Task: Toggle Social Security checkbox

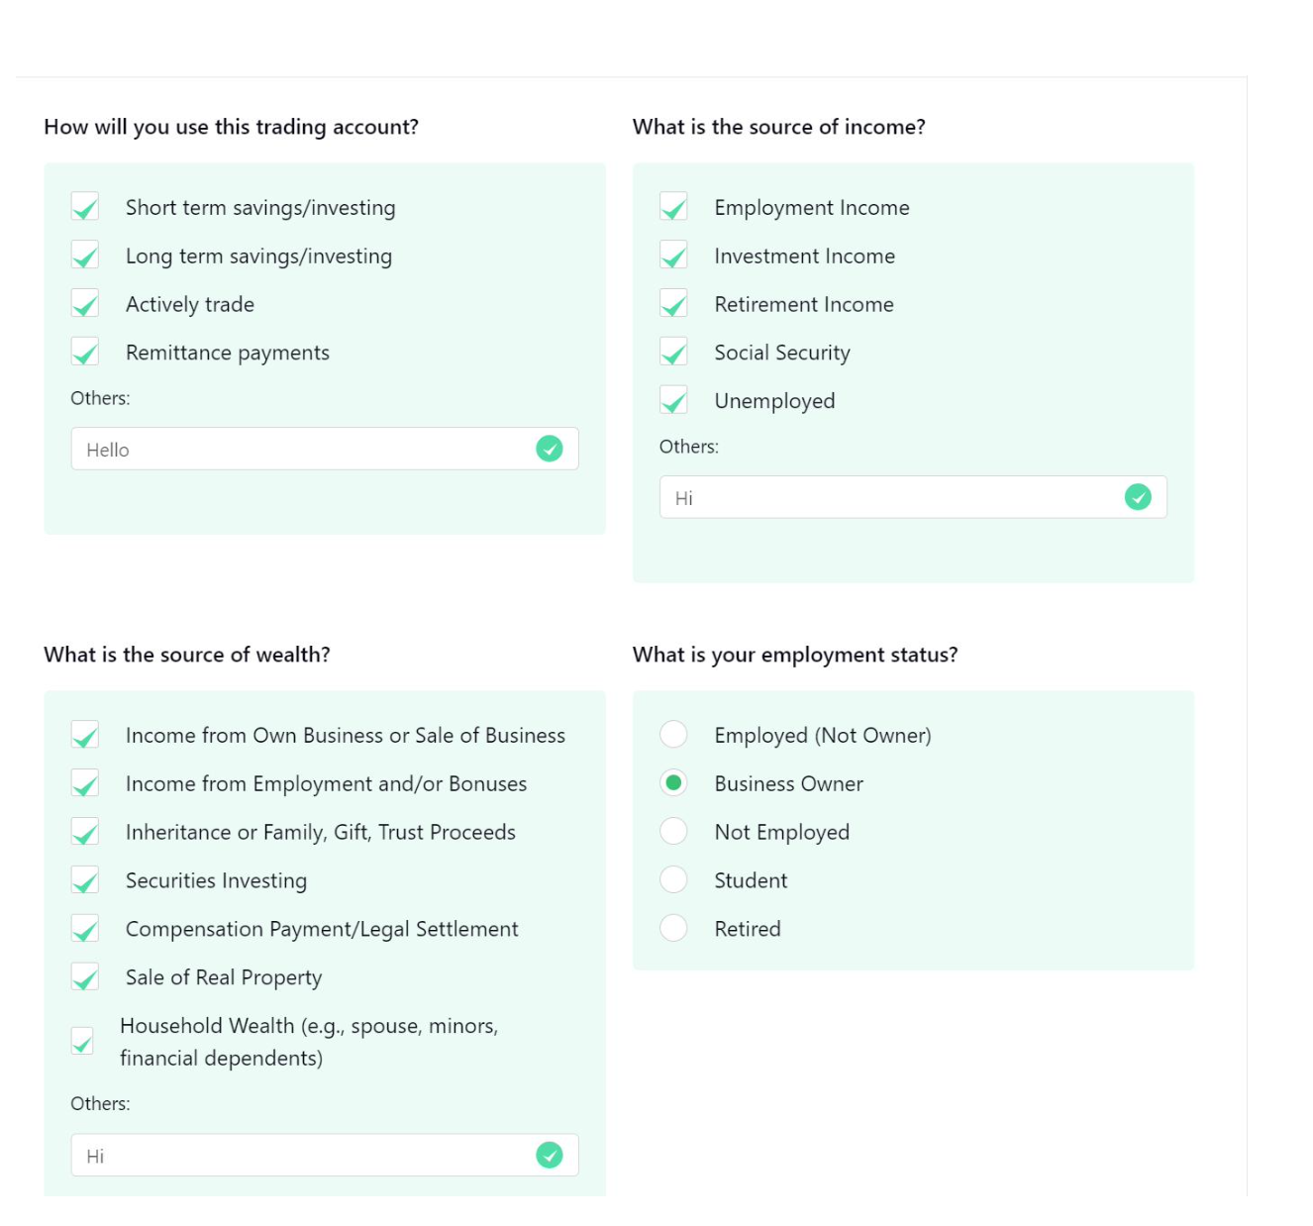Action: (673, 353)
